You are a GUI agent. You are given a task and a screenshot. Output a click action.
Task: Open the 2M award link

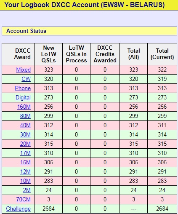(x=27, y=190)
